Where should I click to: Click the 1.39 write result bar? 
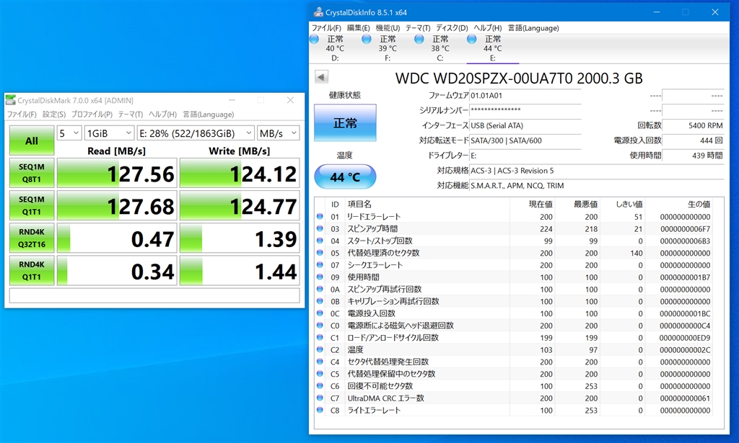pyautogui.click(x=240, y=238)
